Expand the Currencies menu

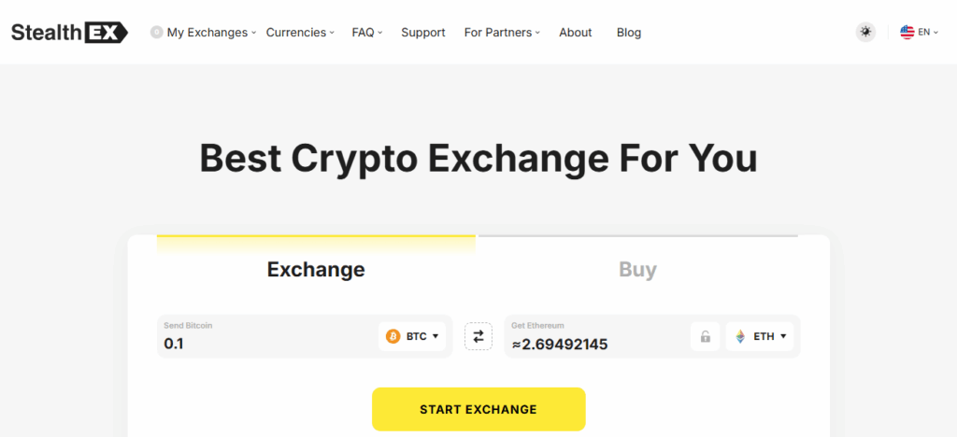click(301, 33)
